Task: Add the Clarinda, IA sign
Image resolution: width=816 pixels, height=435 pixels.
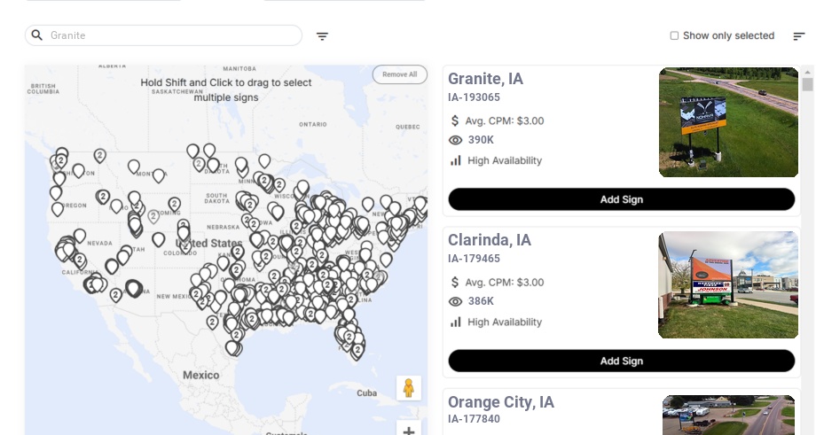Action: pyautogui.click(x=621, y=361)
